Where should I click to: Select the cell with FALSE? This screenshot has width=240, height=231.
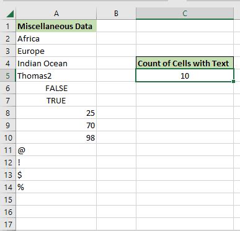coord(56,88)
